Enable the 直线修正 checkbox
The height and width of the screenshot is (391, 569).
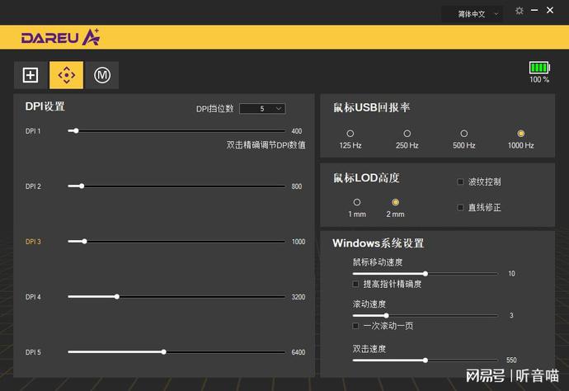click(x=460, y=207)
